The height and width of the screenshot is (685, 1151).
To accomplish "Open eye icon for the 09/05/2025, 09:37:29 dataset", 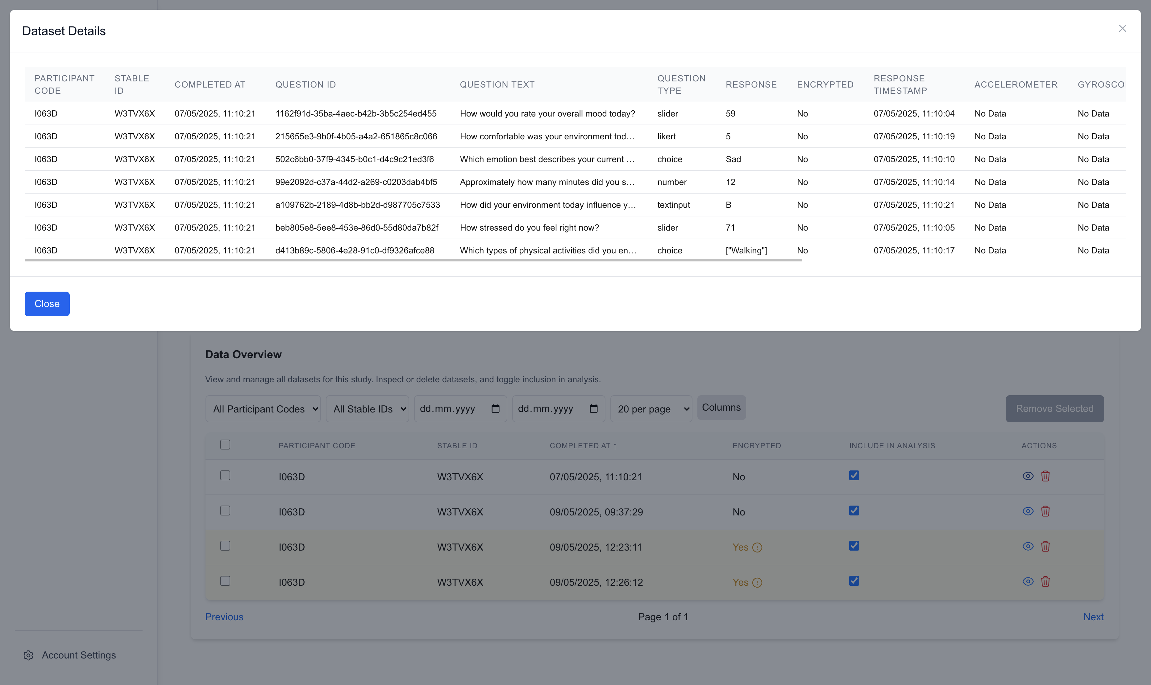I will [1028, 511].
